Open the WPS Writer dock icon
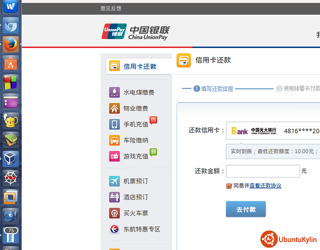 [10, 6]
